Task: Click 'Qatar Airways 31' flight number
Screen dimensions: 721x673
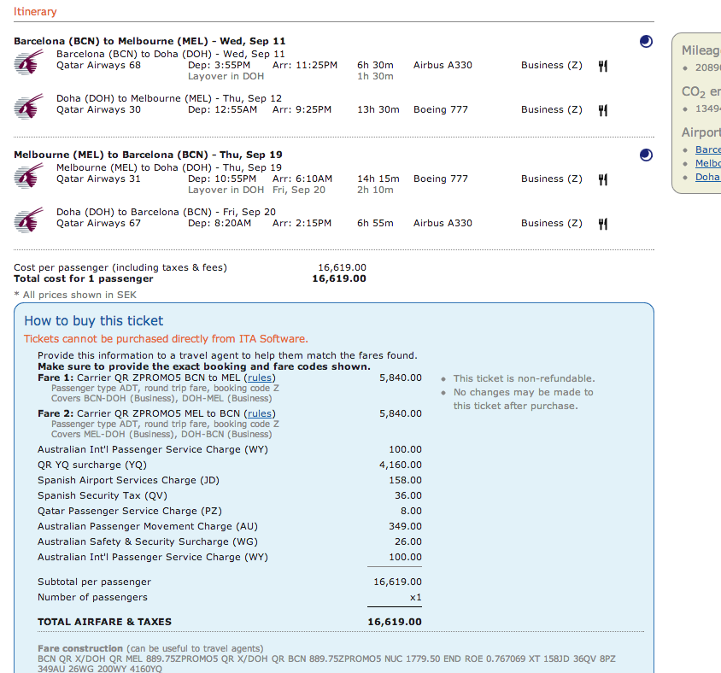Action: 98,178
